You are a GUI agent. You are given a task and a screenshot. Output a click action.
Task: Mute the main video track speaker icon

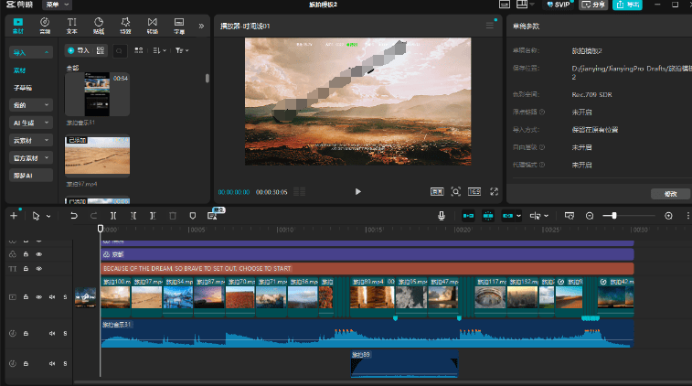click(x=52, y=297)
